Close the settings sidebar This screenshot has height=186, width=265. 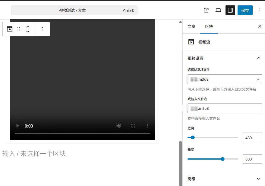[x=260, y=26]
